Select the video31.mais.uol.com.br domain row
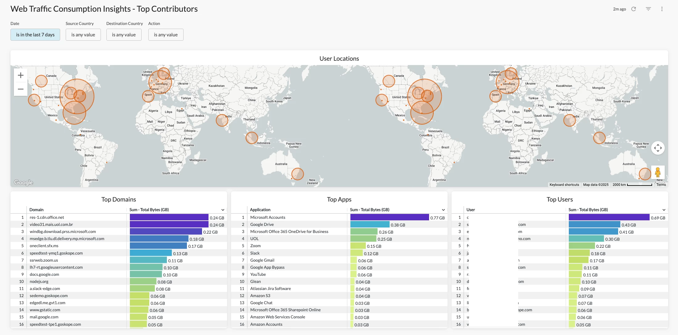Screen dimensions: 678x335 click(119, 224)
